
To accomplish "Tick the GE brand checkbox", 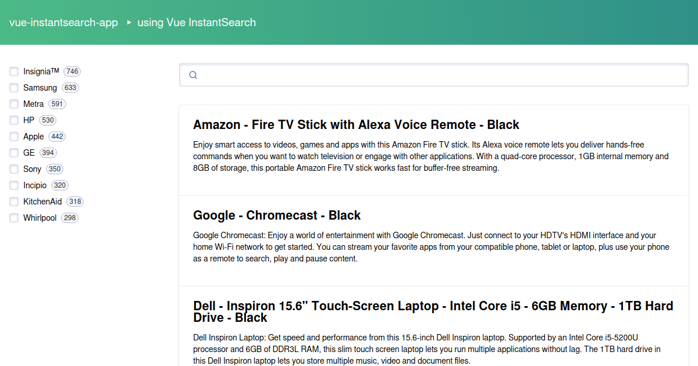I will pyautogui.click(x=14, y=153).
